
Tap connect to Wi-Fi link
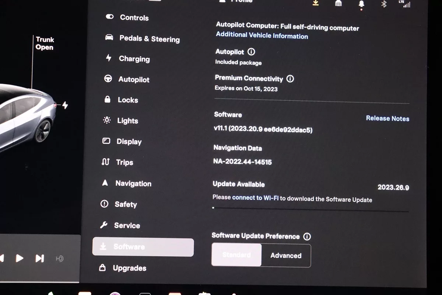[x=255, y=198]
